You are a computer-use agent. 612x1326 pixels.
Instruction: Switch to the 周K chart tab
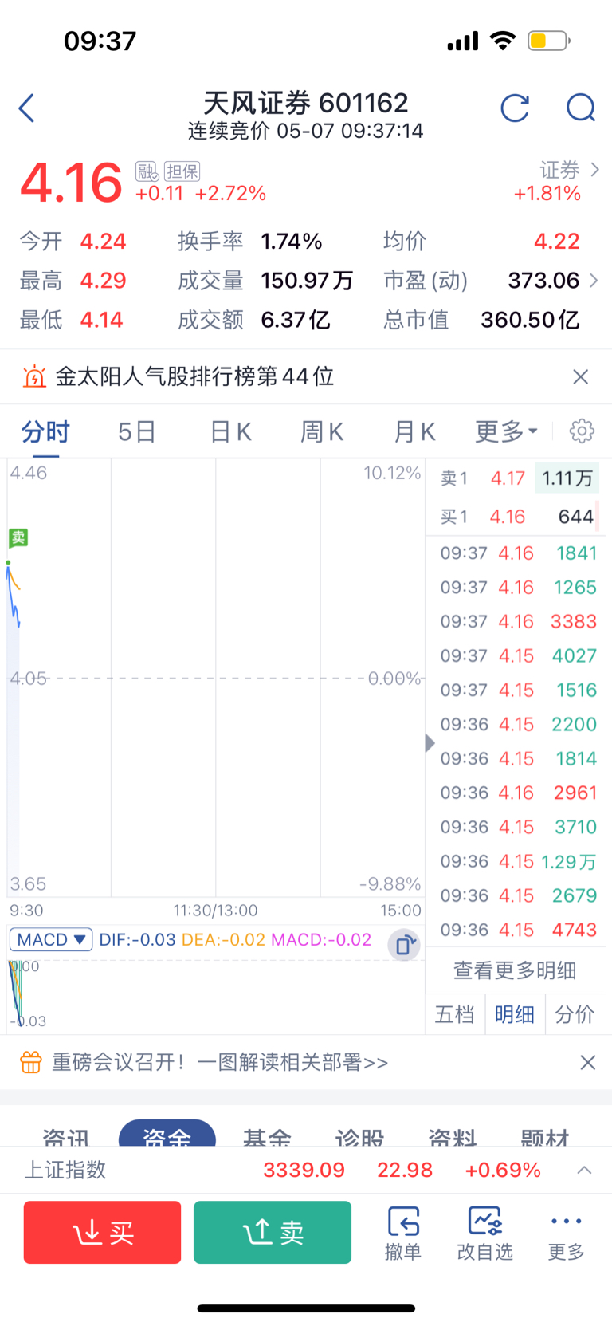click(x=322, y=431)
